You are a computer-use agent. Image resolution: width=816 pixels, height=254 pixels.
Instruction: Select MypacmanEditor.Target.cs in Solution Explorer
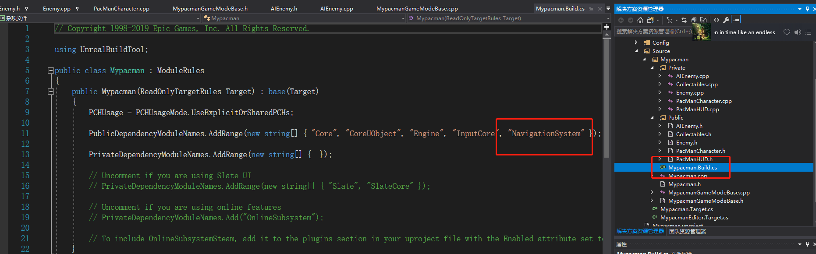click(x=694, y=218)
